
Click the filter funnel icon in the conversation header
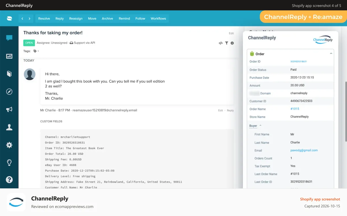point(227,43)
